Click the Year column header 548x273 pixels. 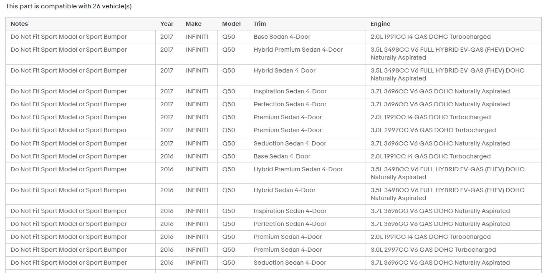click(x=167, y=24)
